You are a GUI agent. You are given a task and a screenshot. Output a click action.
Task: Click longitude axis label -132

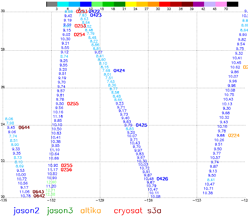51,201
